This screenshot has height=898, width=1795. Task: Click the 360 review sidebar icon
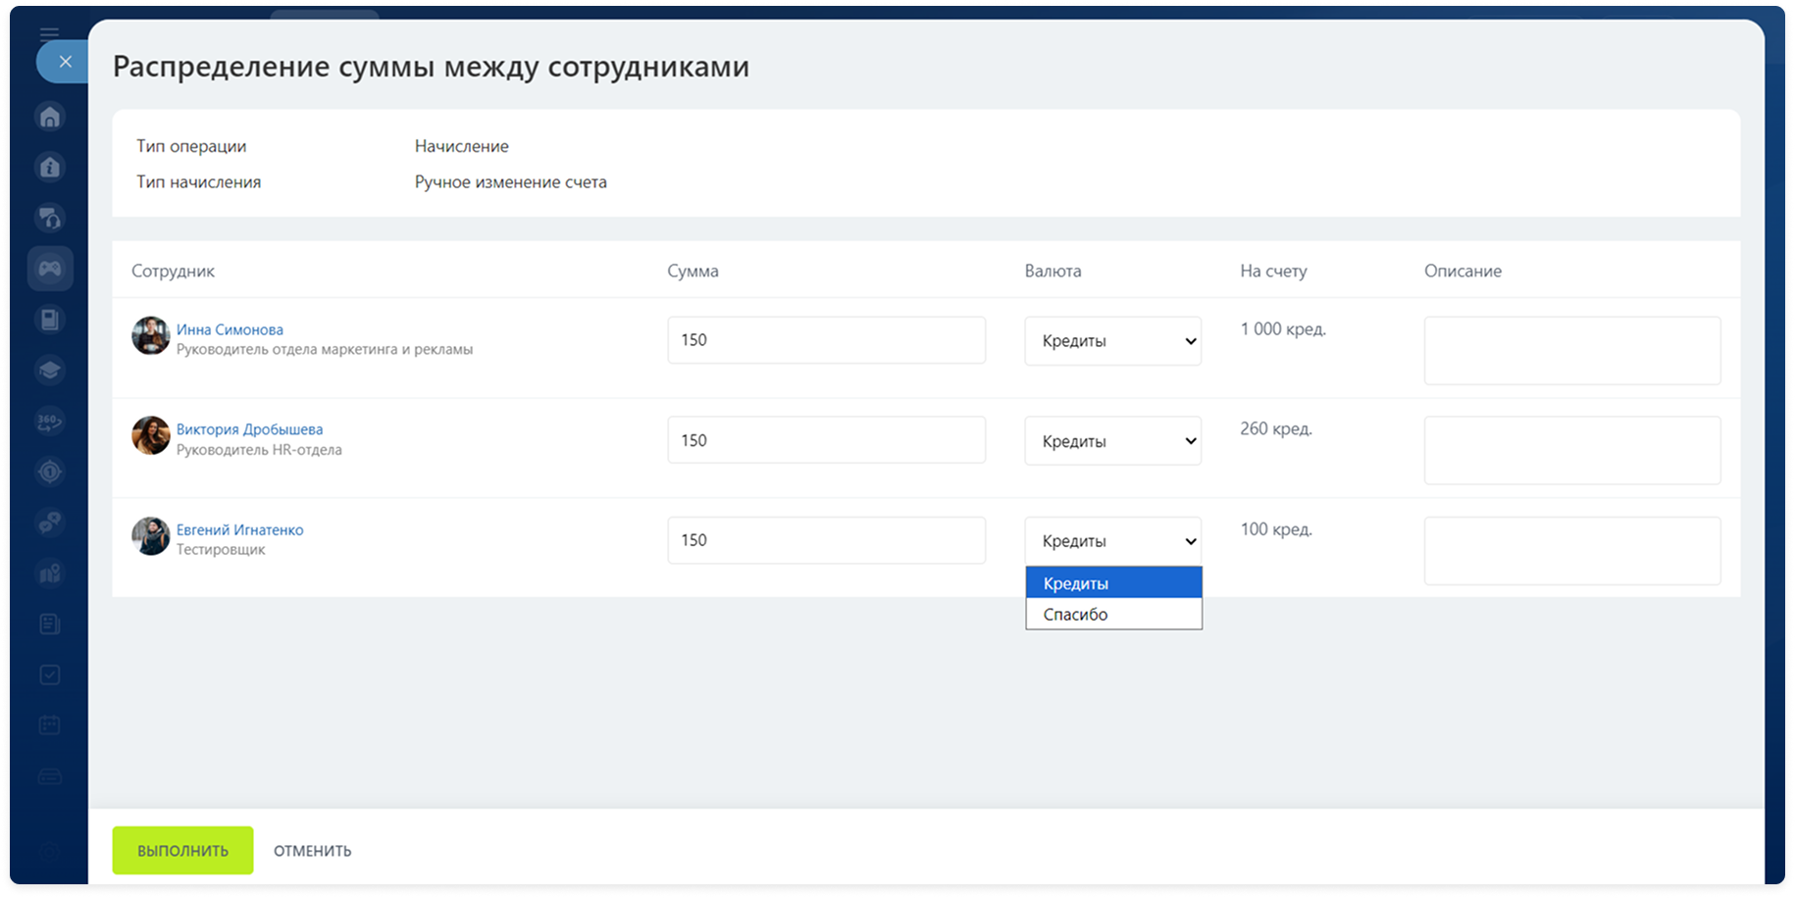pos(50,422)
